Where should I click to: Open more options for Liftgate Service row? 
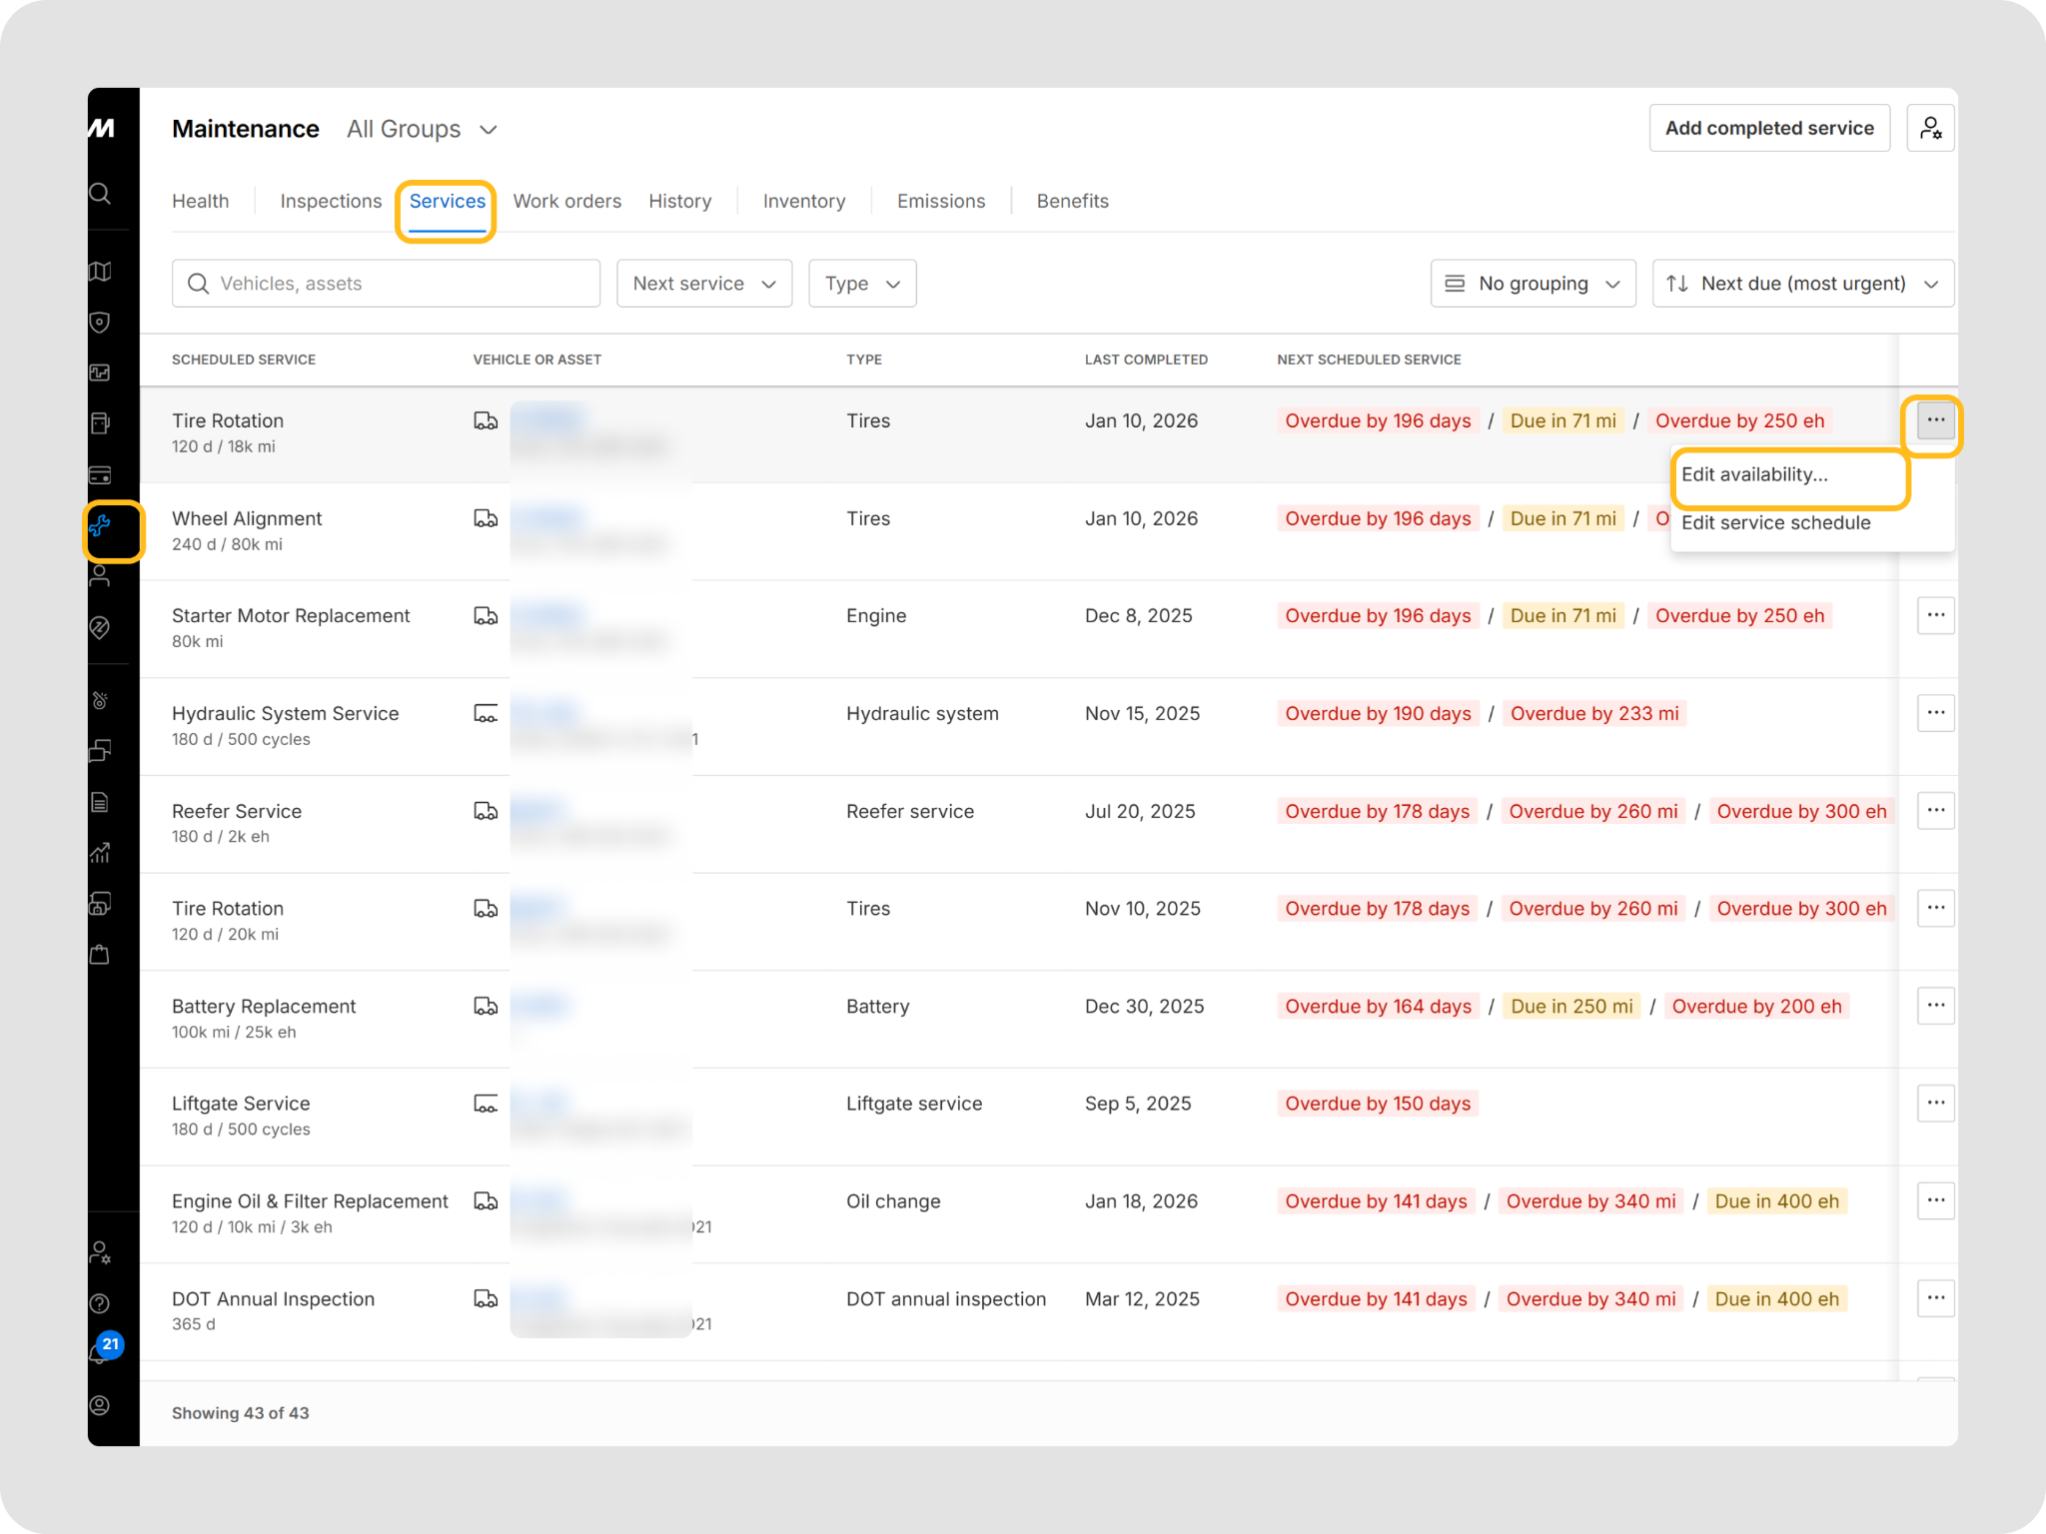1935,1103
